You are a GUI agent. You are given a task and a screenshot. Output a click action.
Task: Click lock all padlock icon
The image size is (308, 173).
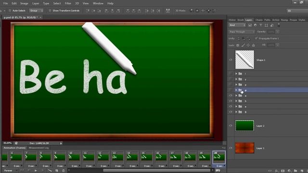(x=254, y=45)
